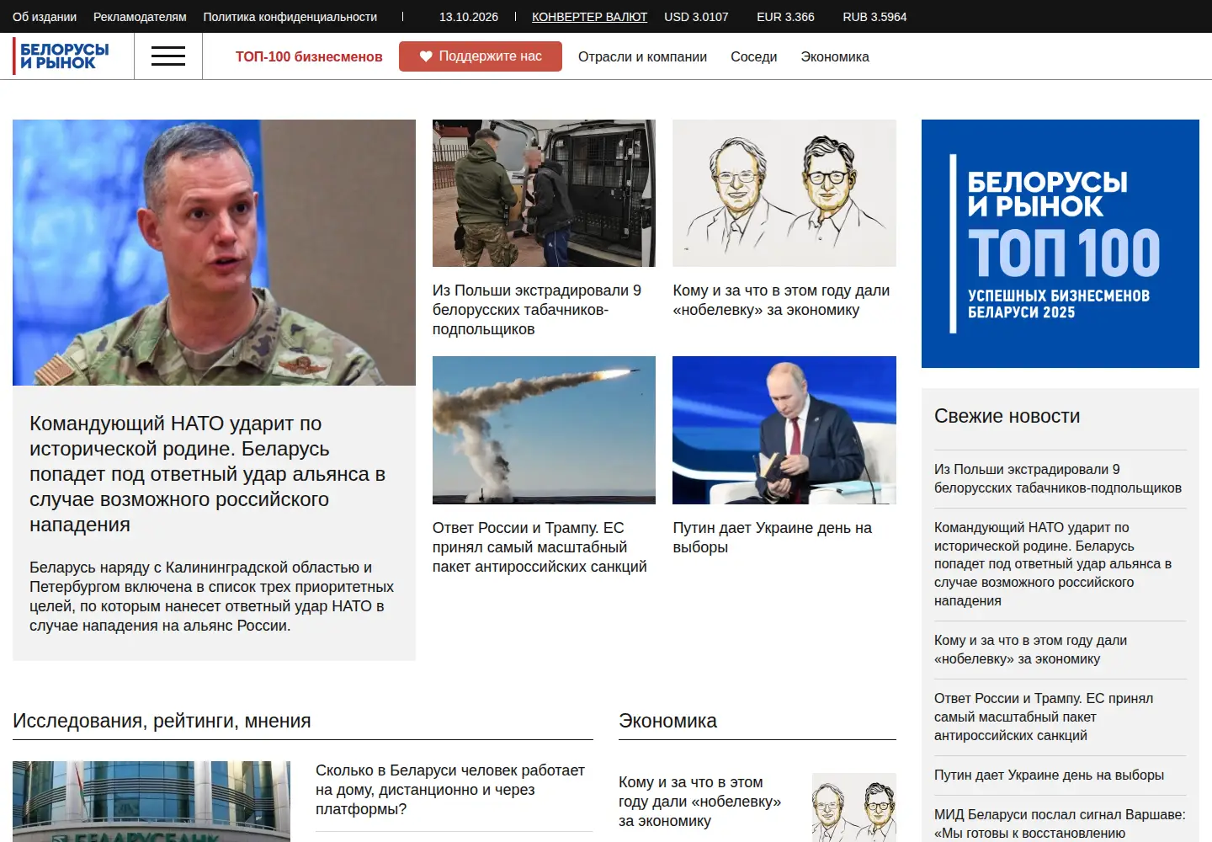
Task: Open the Исследования, рейтинги, мнения section heading
Action: coord(162,721)
